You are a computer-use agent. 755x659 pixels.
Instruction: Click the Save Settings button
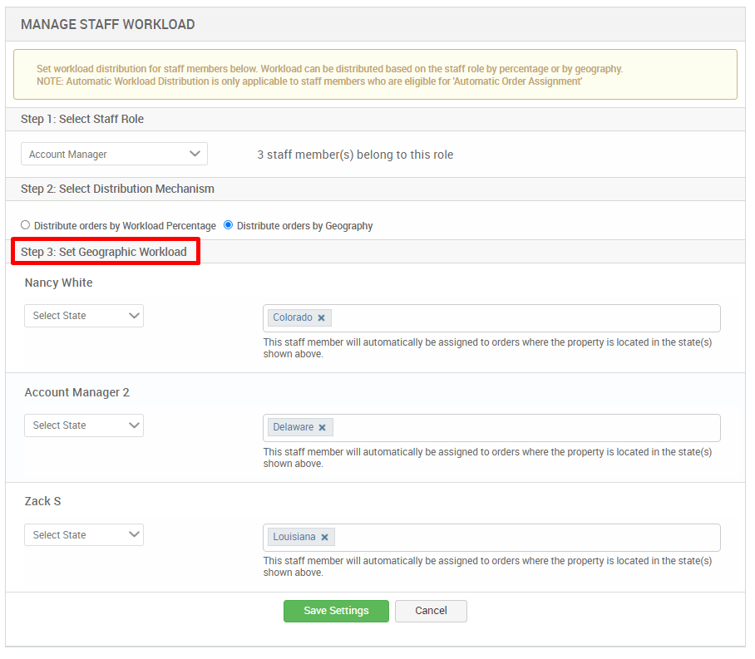click(x=336, y=611)
